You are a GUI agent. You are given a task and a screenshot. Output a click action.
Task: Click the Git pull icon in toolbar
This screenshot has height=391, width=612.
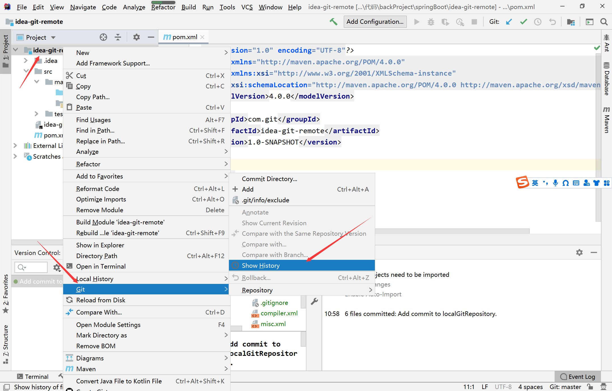tap(510, 22)
